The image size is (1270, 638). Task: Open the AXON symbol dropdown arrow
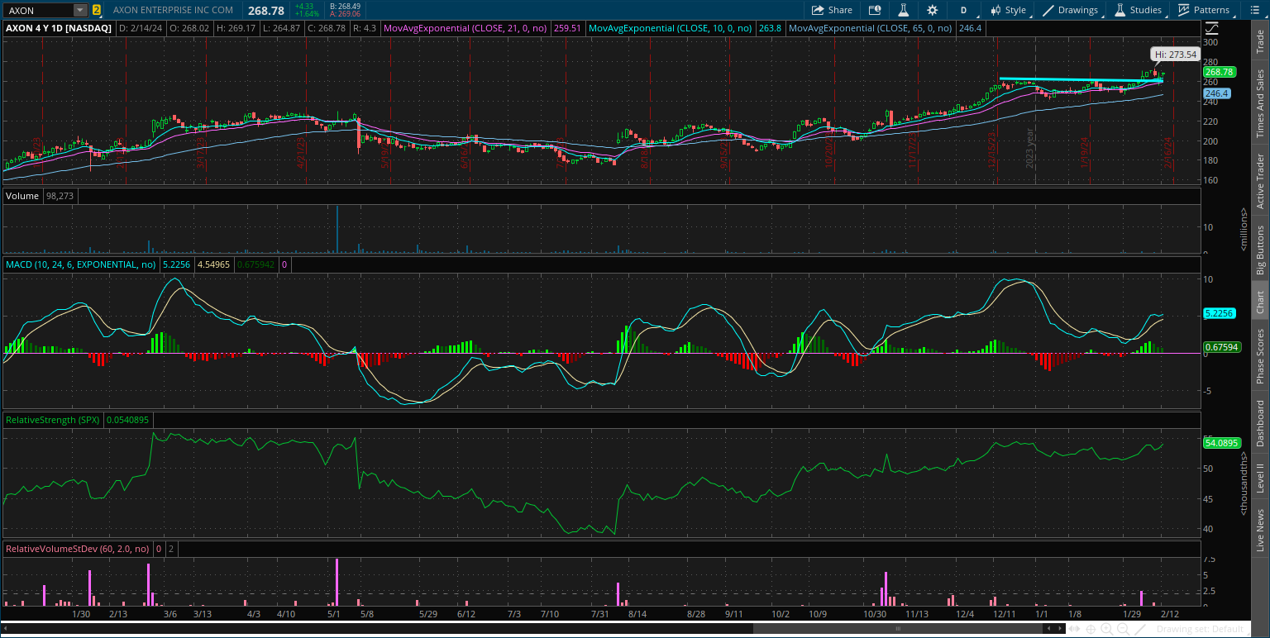[80, 10]
